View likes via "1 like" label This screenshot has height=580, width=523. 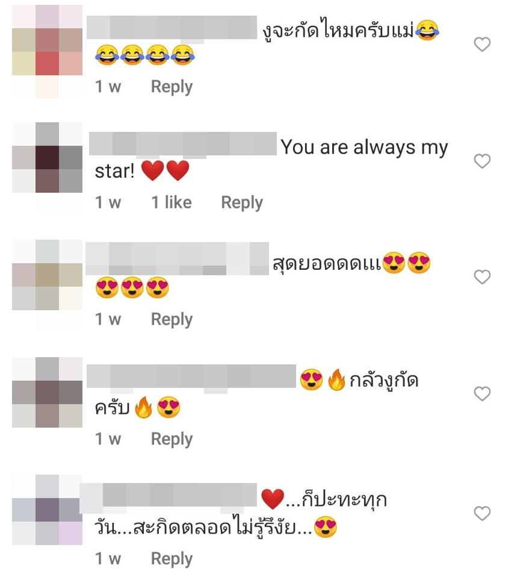(x=172, y=202)
